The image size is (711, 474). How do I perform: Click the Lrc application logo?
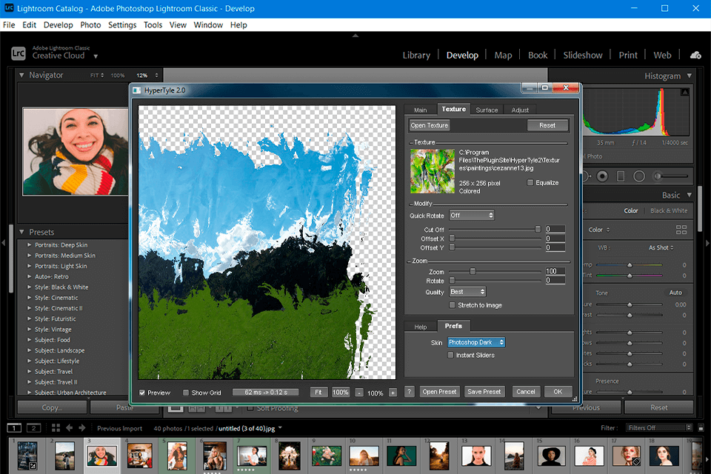pyautogui.click(x=18, y=53)
